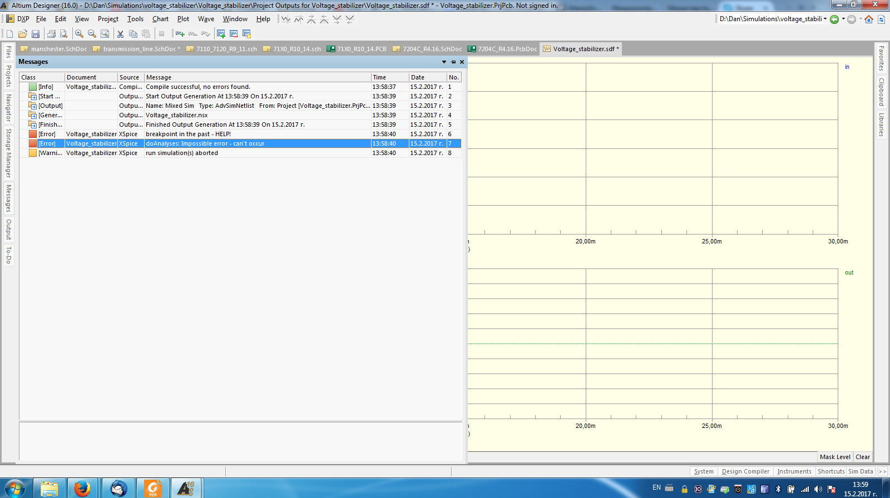This screenshot has height=498, width=890.
Task: Open the Plot menu
Action: pos(183,19)
